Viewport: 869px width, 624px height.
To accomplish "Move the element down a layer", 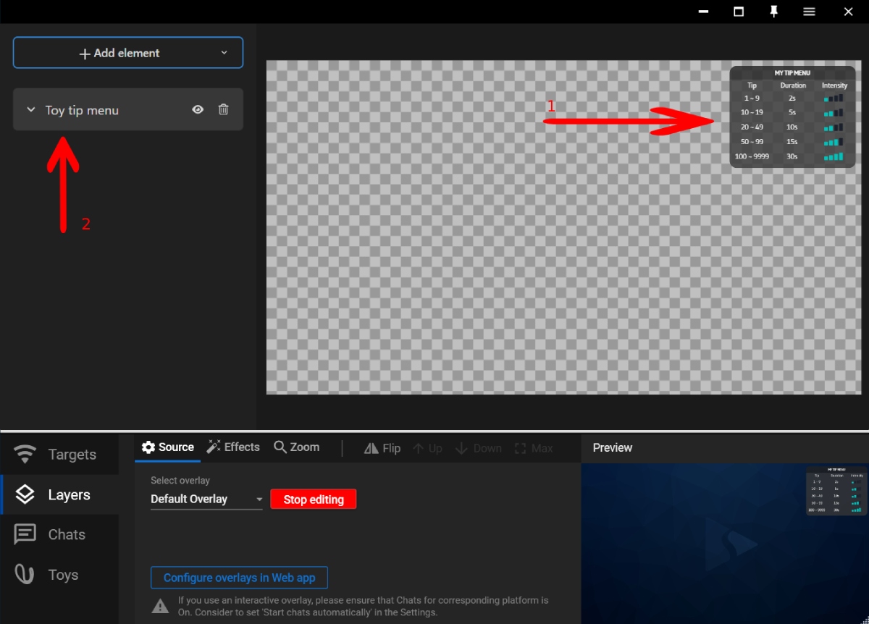I will coord(478,448).
